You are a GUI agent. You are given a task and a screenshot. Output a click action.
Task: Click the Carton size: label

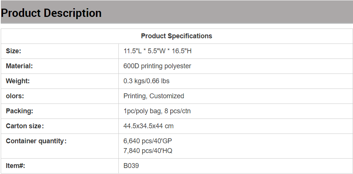[25, 126]
